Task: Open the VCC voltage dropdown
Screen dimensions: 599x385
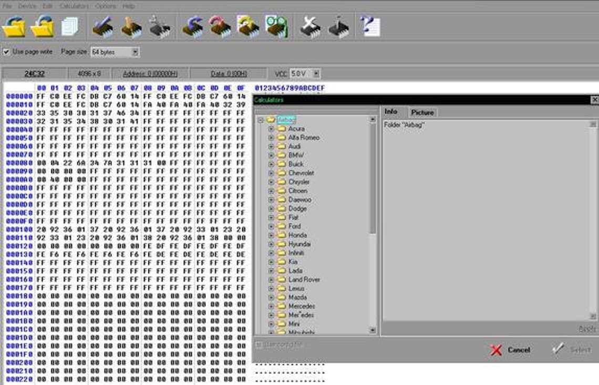Action: click(x=315, y=74)
